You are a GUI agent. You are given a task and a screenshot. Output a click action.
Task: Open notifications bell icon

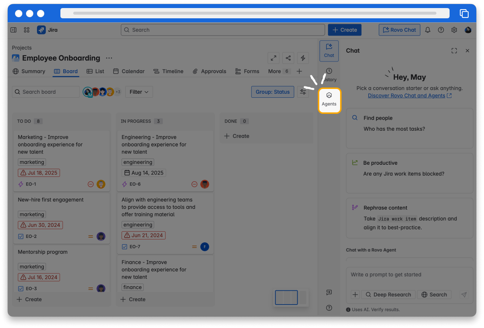(428, 30)
